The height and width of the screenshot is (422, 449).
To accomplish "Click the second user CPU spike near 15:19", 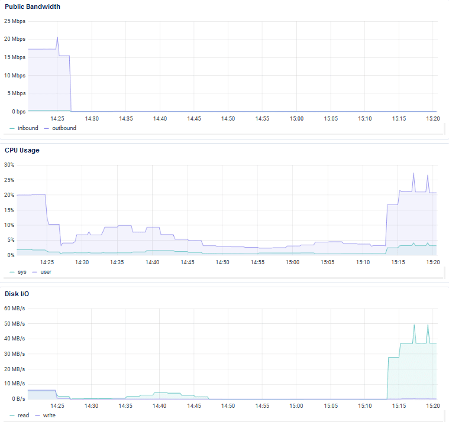I will point(428,176).
